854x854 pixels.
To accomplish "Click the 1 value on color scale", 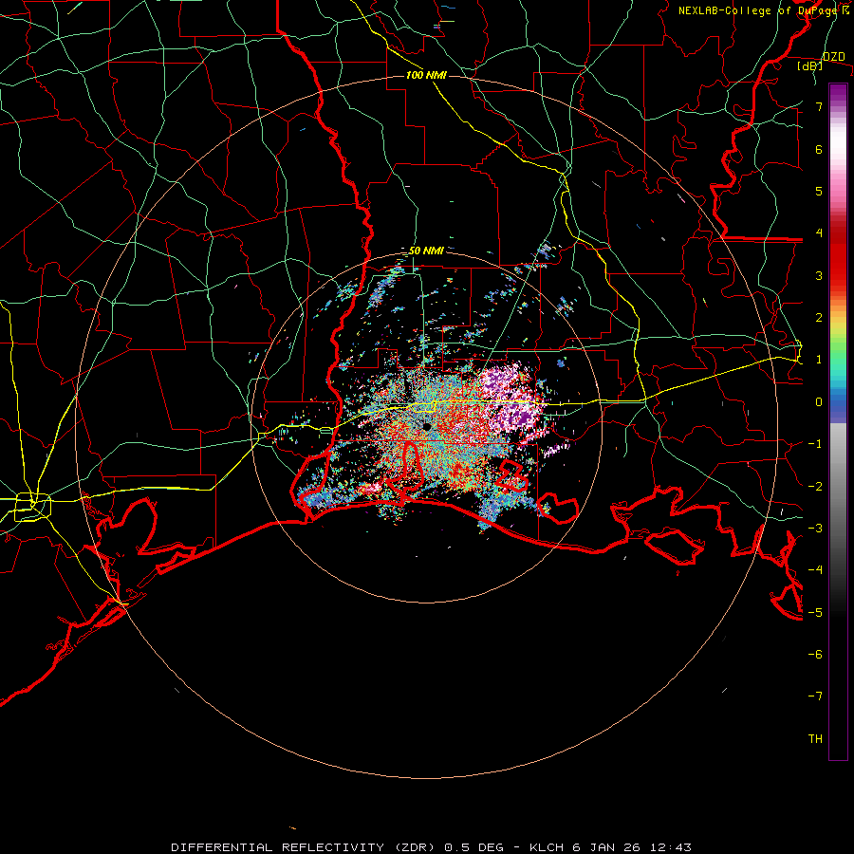I will tap(819, 360).
